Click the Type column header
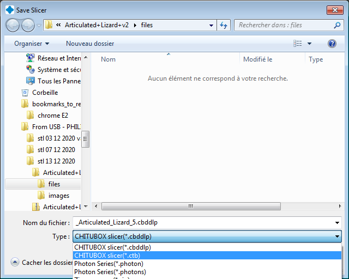 (x=316, y=59)
